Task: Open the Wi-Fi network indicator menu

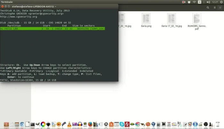Action: tap(194, 2)
